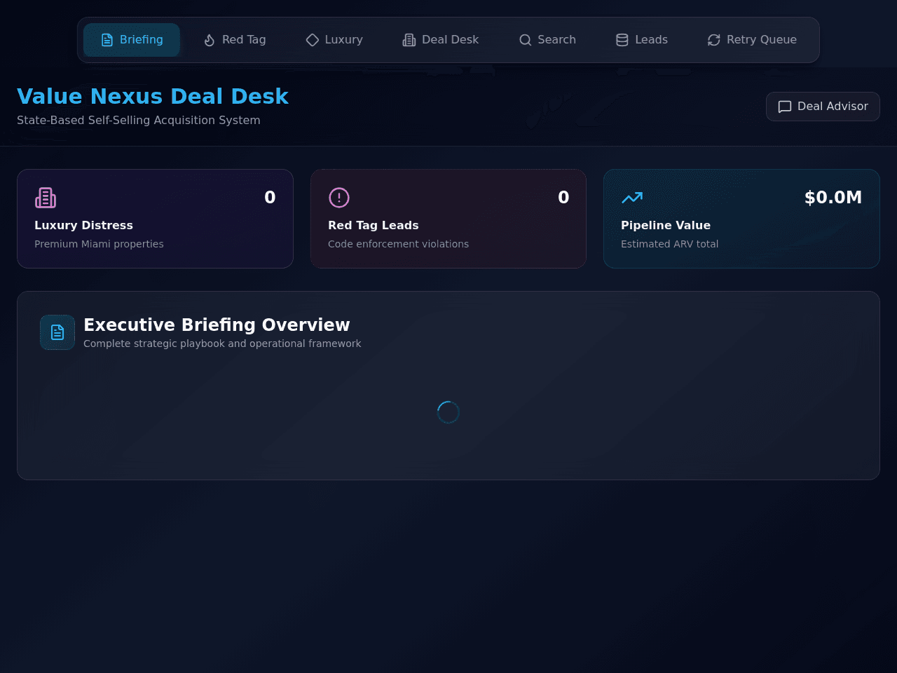Click the magnifier icon beside Search
897x673 pixels.
(526, 40)
